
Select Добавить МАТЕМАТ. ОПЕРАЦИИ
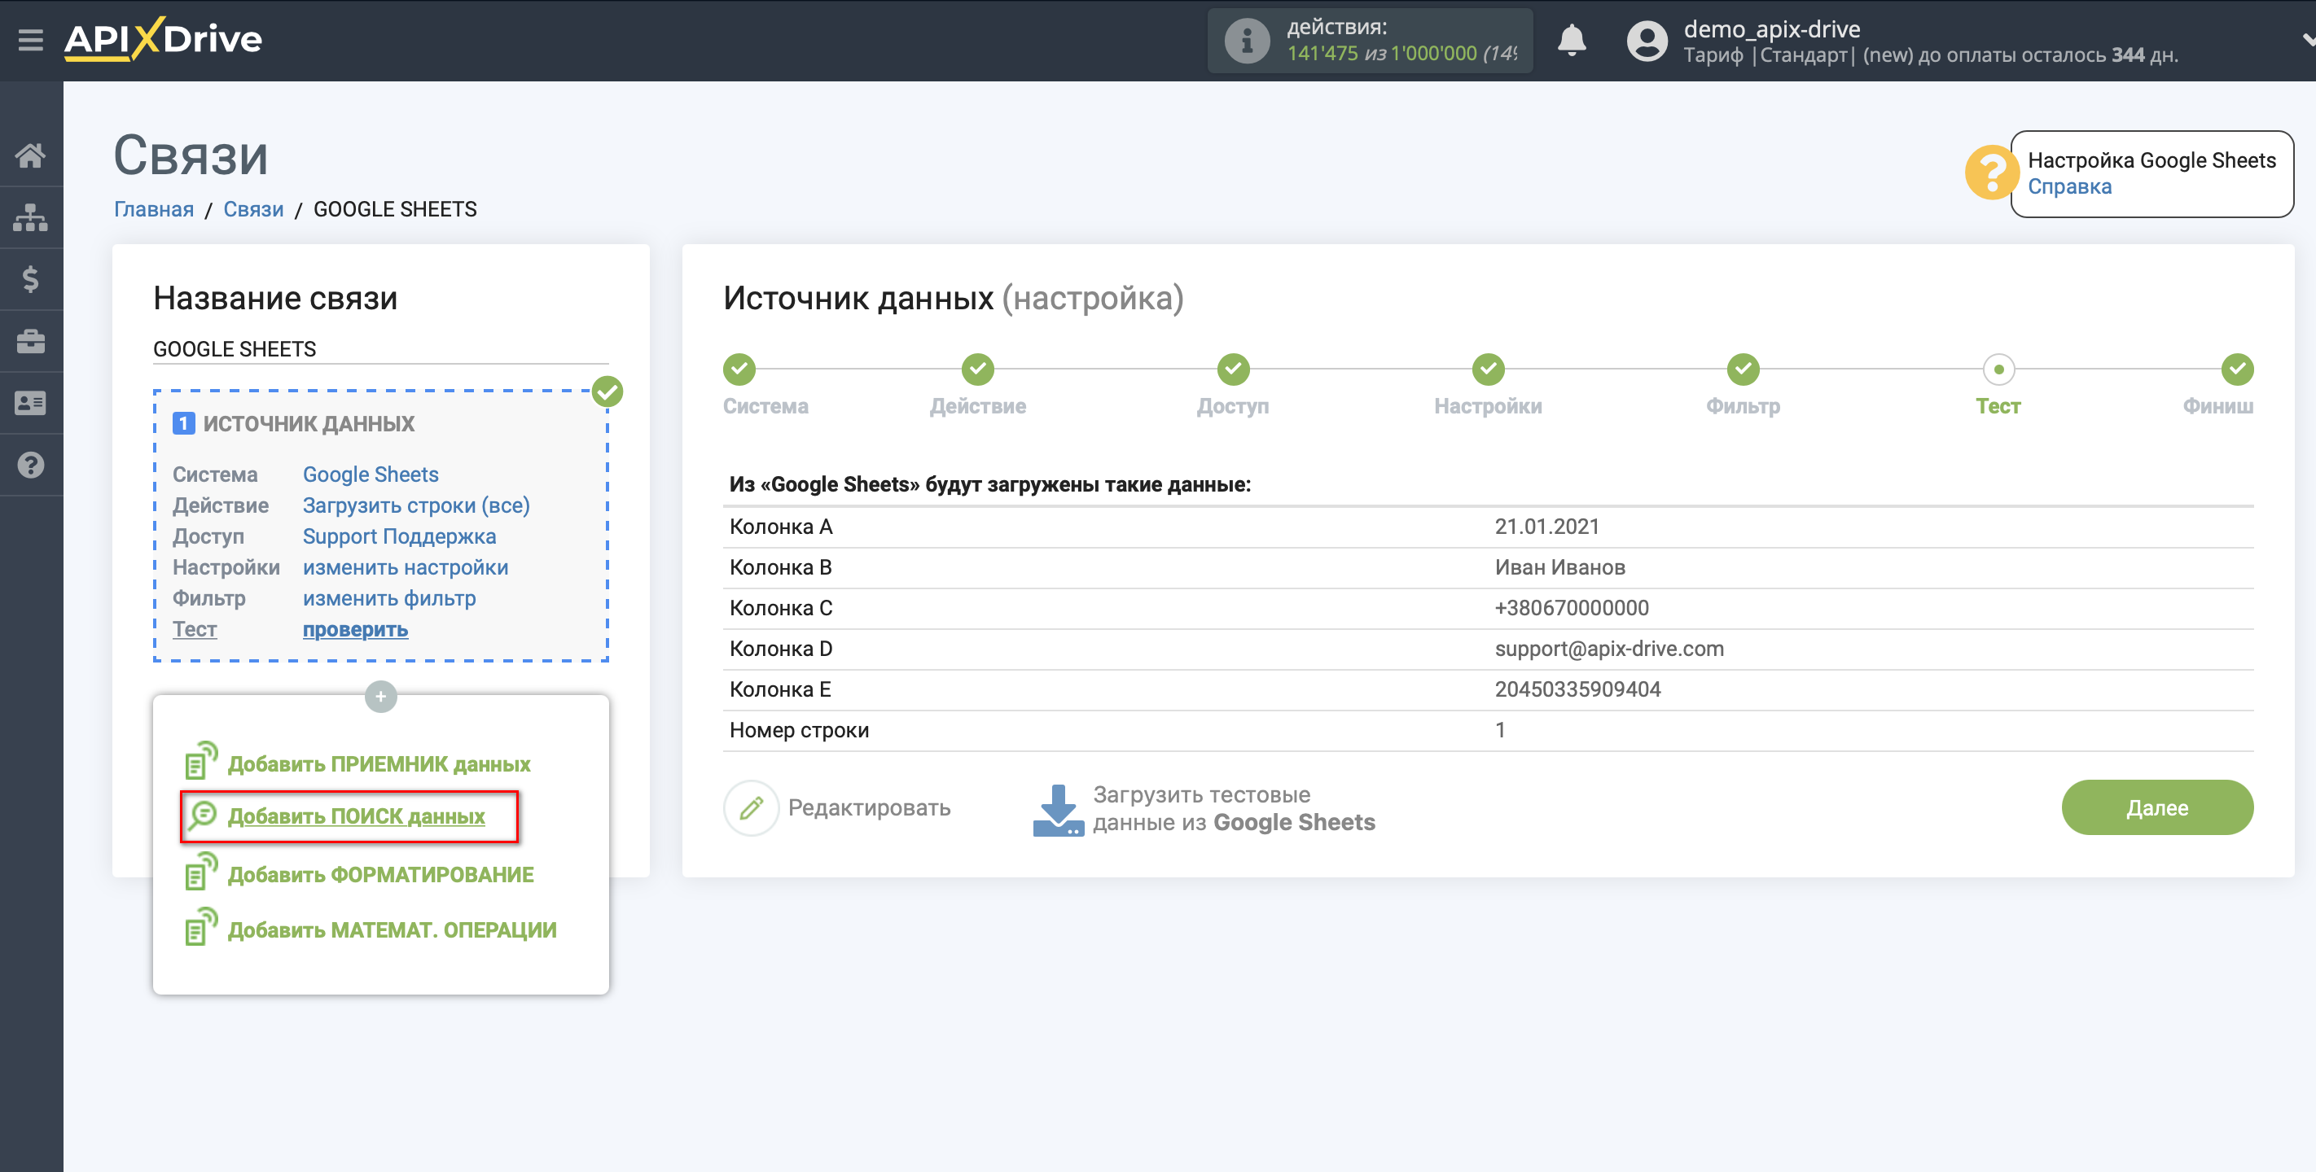392,930
